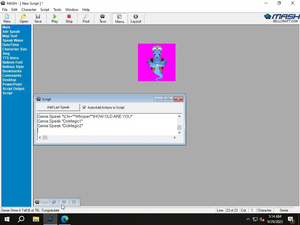Click the Genie.Speak "DoMagic2" line

tap(60, 126)
